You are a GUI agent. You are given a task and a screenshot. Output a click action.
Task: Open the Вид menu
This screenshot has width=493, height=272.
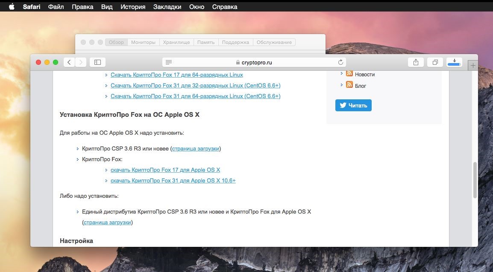107,6
